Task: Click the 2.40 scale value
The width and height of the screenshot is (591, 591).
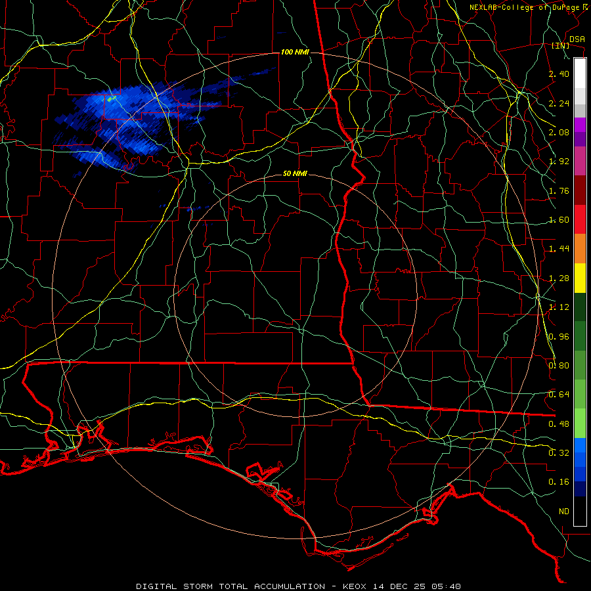Action: click(x=559, y=74)
